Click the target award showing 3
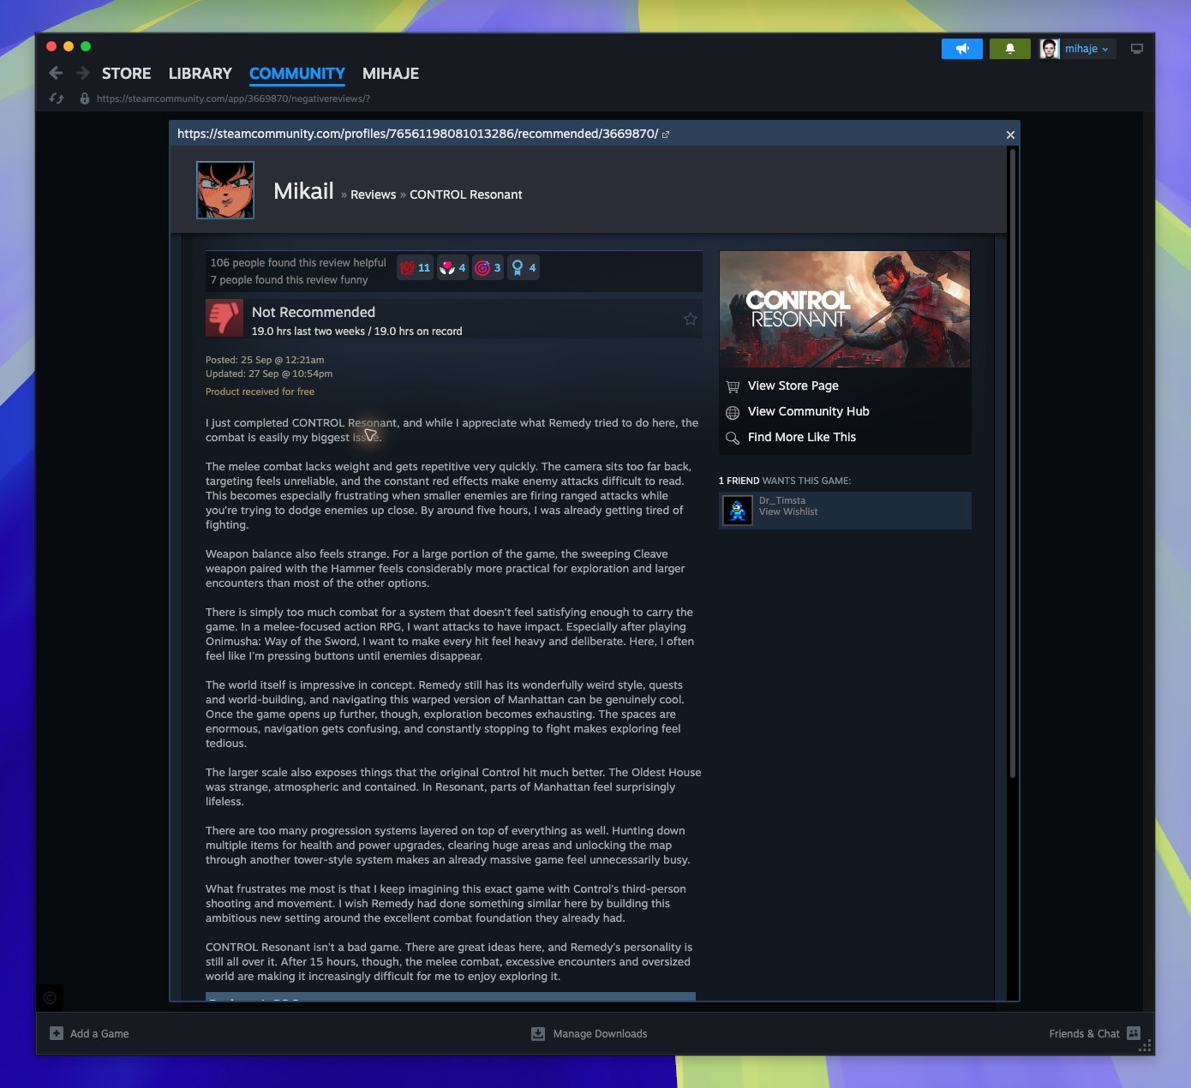 (x=488, y=268)
